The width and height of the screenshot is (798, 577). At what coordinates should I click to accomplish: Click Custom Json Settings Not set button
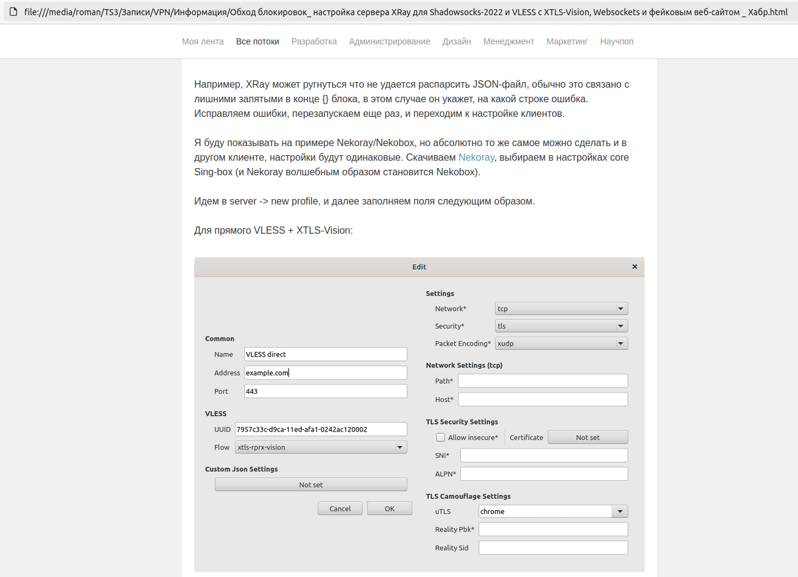coord(311,484)
